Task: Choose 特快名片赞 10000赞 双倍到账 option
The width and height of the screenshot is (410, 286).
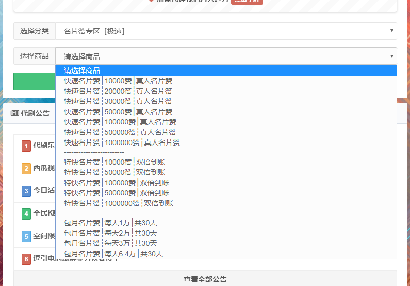Action: click(114, 162)
